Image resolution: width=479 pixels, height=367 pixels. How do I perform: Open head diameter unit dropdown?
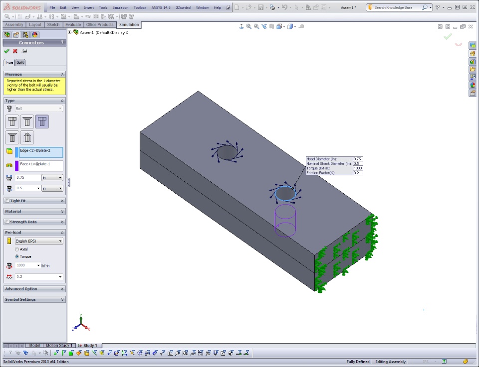click(x=52, y=178)
